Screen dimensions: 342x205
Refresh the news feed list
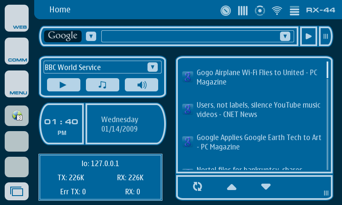click(x=198, y=187)
